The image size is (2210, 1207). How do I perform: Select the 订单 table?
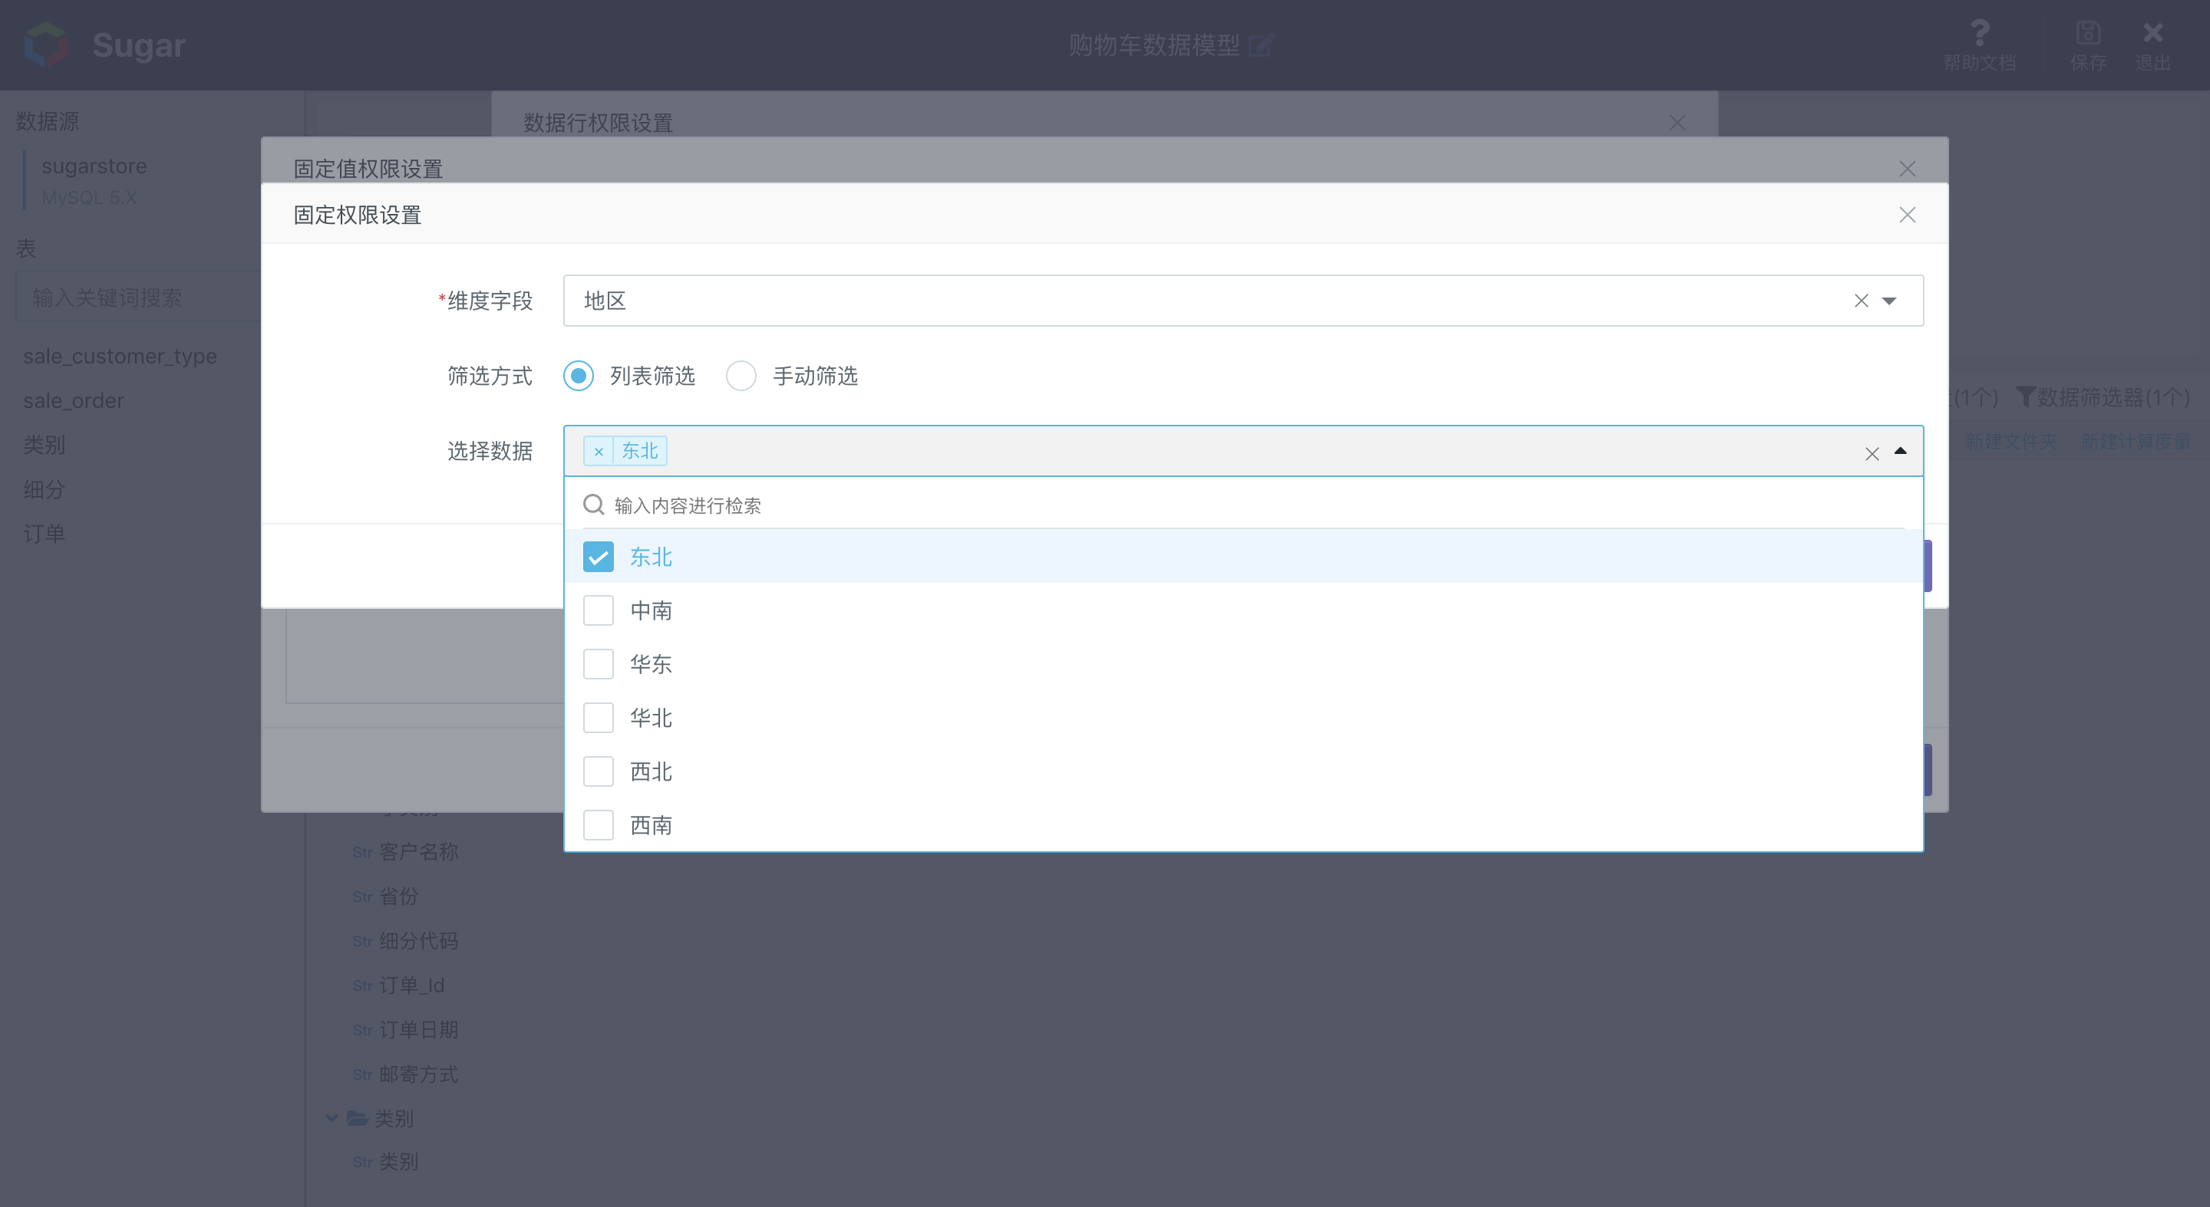point(45,534)
